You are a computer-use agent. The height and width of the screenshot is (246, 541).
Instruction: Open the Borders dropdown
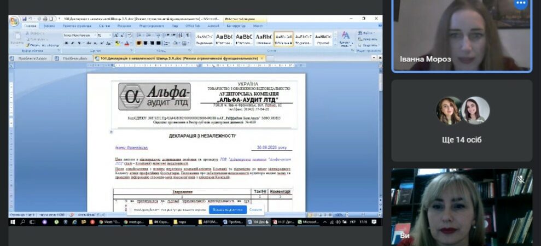tap(185, 43)
